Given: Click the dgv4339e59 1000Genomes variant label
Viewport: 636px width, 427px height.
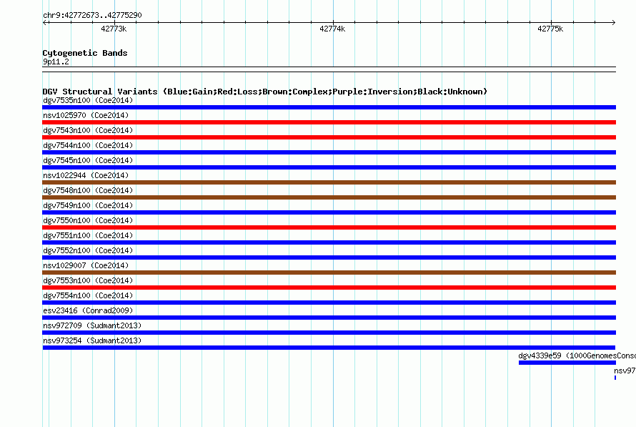Looking at the screenshot, I should [577, 355].
